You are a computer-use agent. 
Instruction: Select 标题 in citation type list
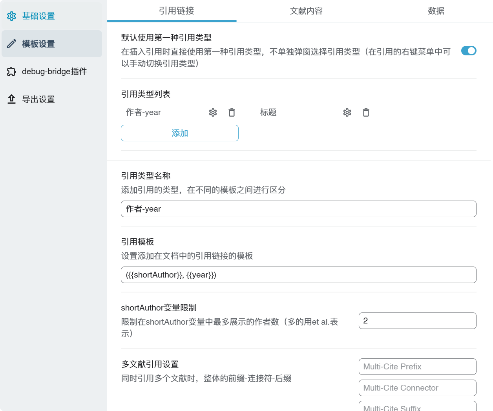[x=268, y=113]
